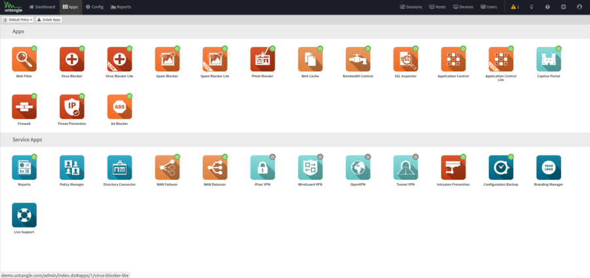Open the Live Support service app

point(24,215)
